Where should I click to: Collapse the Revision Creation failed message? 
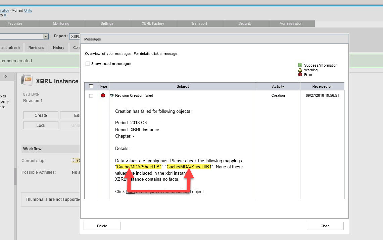coord(112,95)
